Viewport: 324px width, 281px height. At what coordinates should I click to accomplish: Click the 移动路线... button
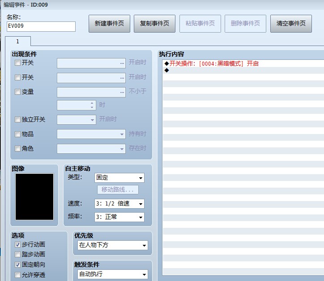click(x=118, y=189)
